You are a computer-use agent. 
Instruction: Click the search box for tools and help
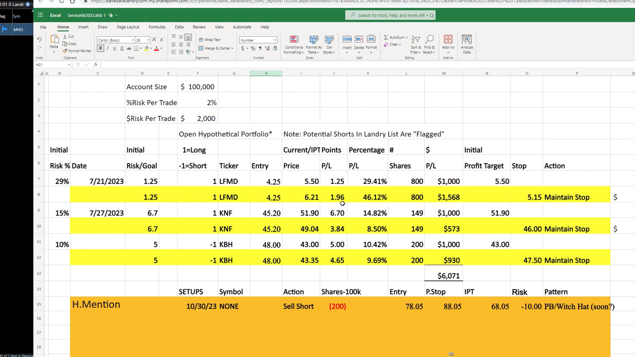(x=390, y=15)
